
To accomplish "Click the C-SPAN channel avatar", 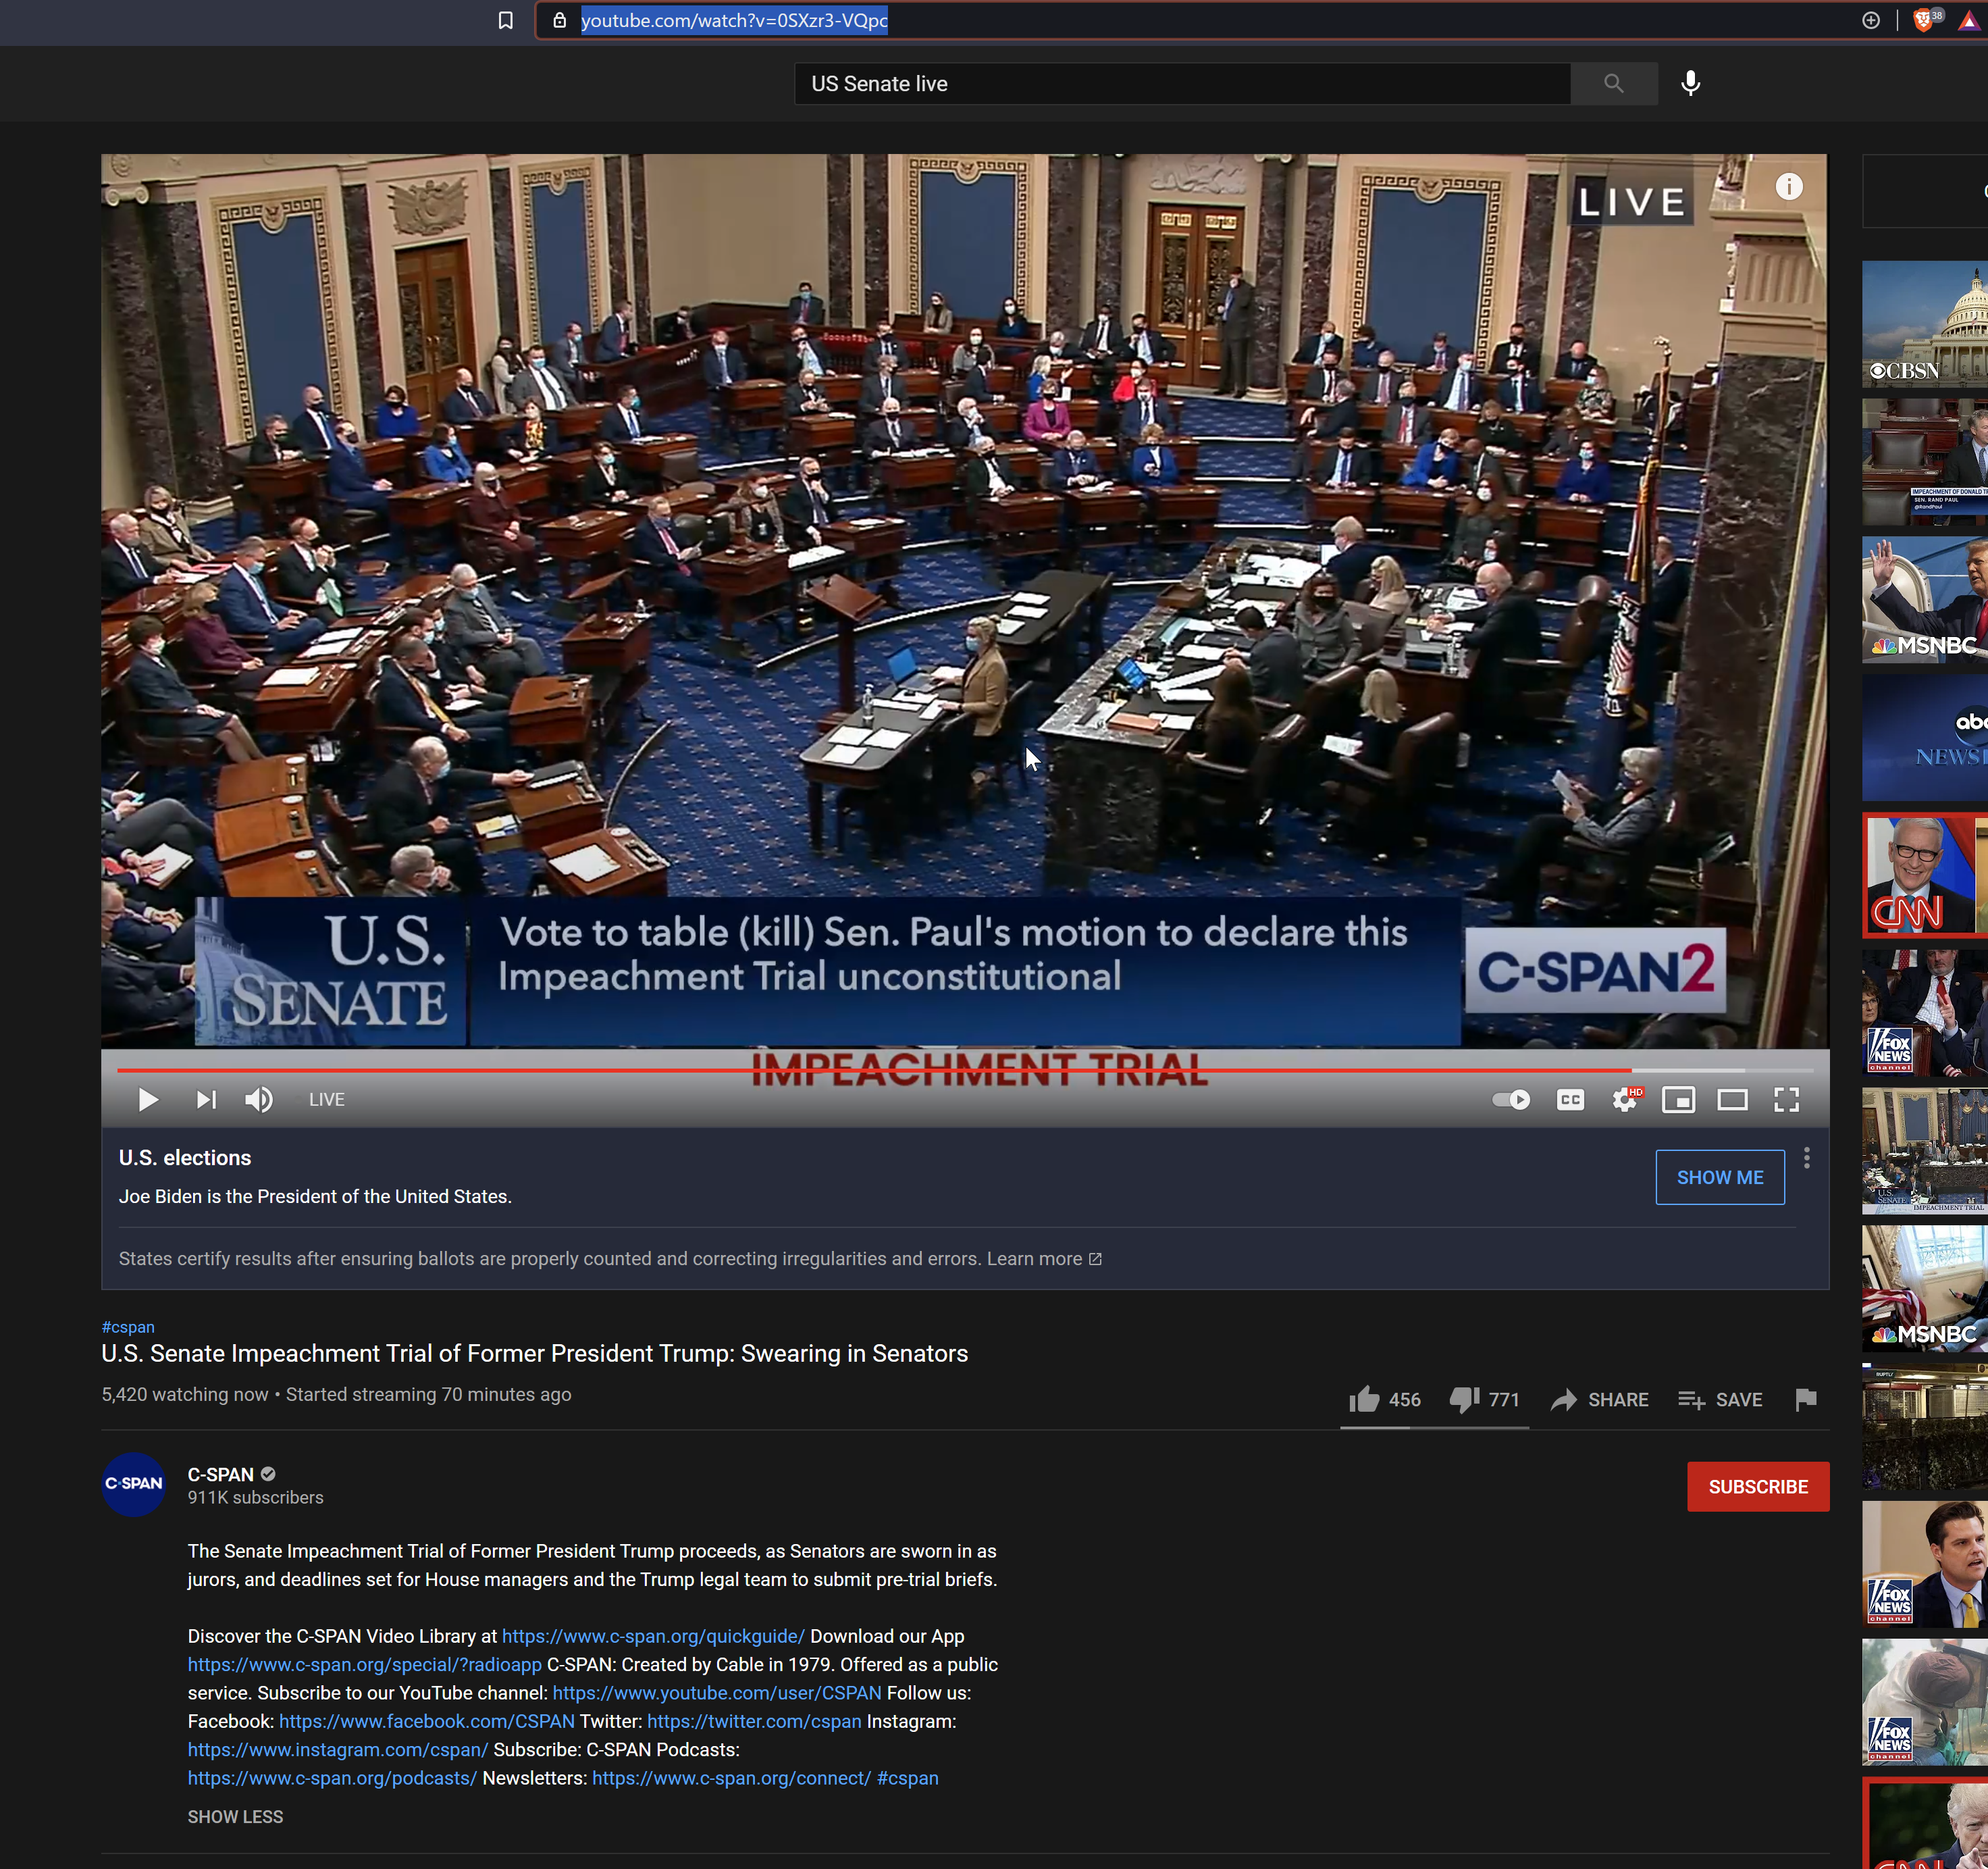I will (x=134, y=1484).
